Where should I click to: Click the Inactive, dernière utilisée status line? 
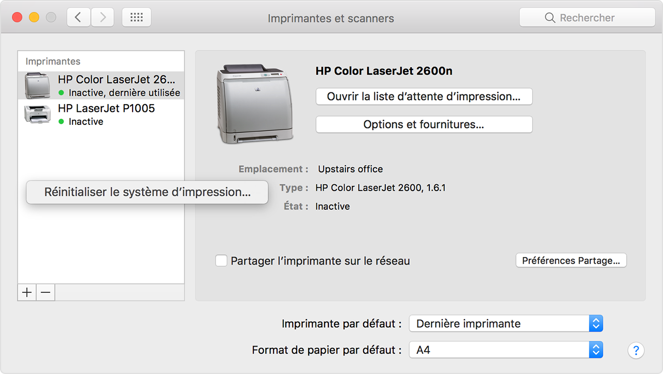(124, 93)
